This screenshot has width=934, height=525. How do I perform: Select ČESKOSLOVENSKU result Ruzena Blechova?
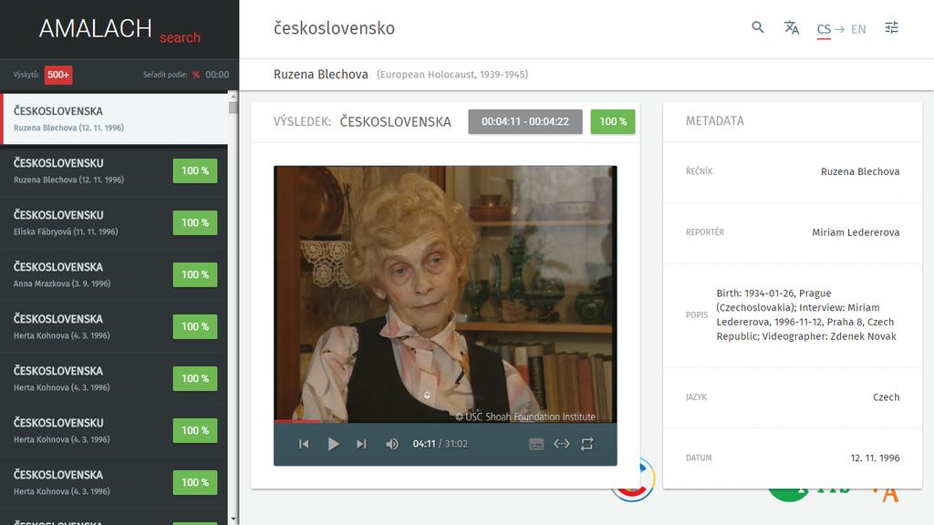(x=114, y=170)
